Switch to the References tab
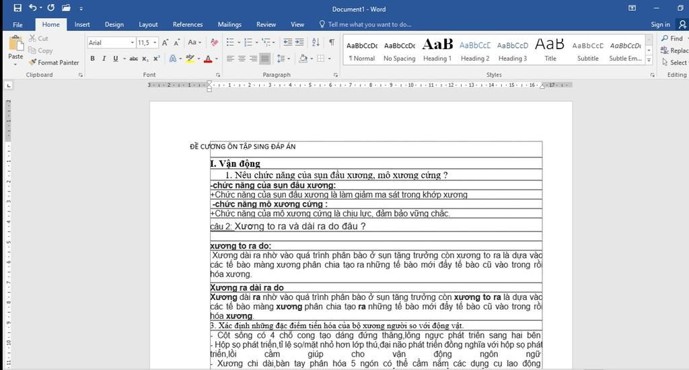Viewport: 689px width, 370px height. click(x=188, y=25)
